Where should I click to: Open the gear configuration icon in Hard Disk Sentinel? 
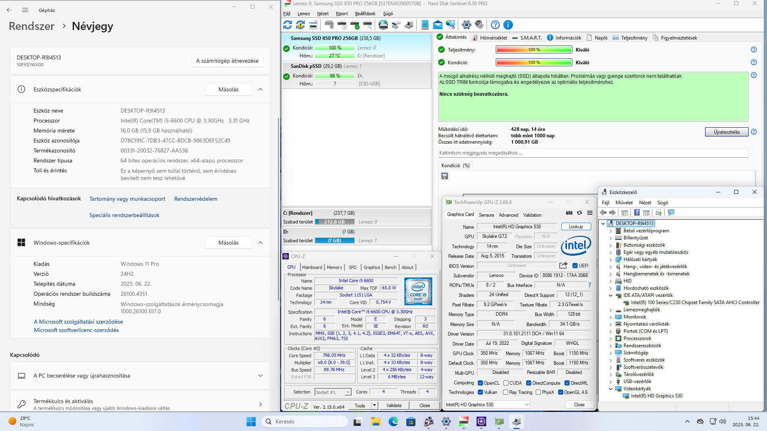click(466, 25)
